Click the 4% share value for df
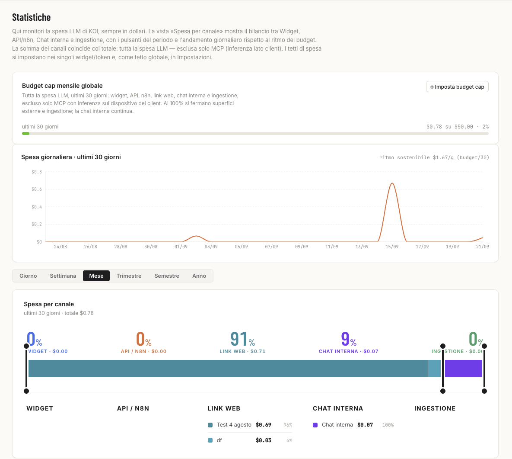The width and height of the screenshot is (512, 459). coord(289,441)
